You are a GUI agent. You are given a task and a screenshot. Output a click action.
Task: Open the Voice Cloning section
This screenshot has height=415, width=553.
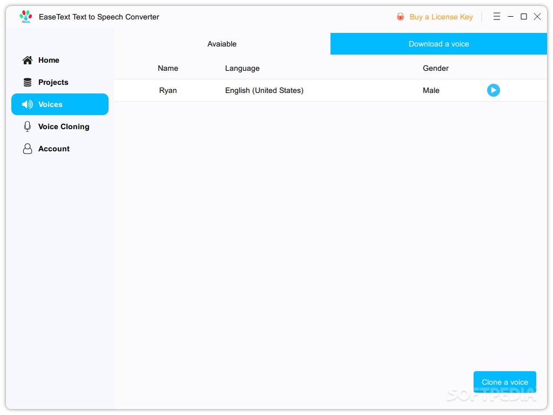point(60,126)
